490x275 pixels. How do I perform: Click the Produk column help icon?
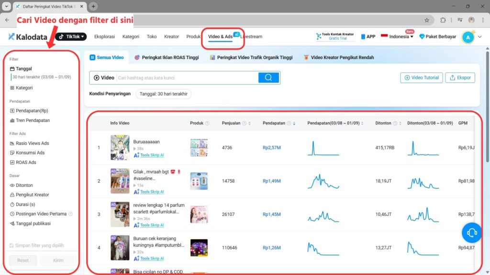(x=207, y=123)
